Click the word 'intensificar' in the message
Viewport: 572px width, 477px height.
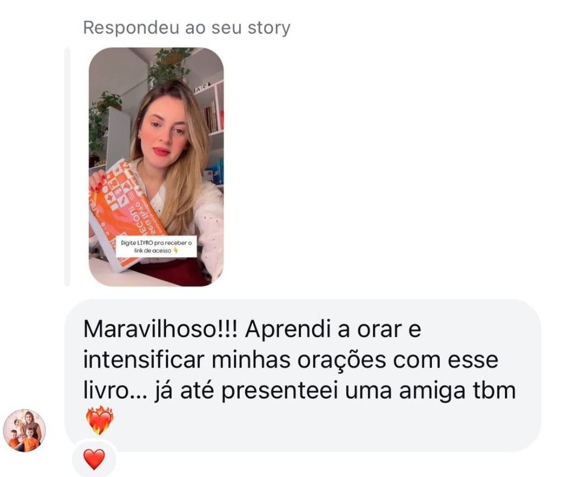tap(144, 360)
